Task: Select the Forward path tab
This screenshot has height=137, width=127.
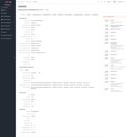Action: coord(22,70)
